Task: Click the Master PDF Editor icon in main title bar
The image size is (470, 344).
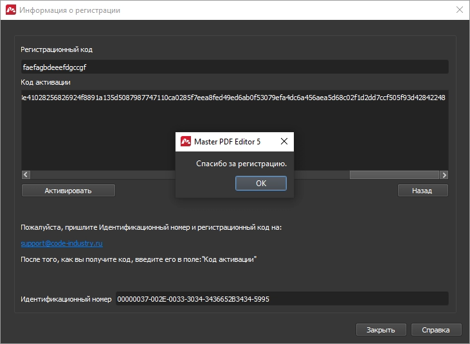Action: pyautogui.click(x=11, y=10)
